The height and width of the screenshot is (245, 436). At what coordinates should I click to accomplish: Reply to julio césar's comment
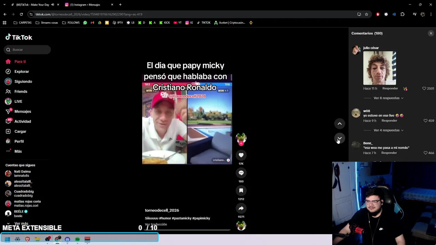click(x=390, y=88)
